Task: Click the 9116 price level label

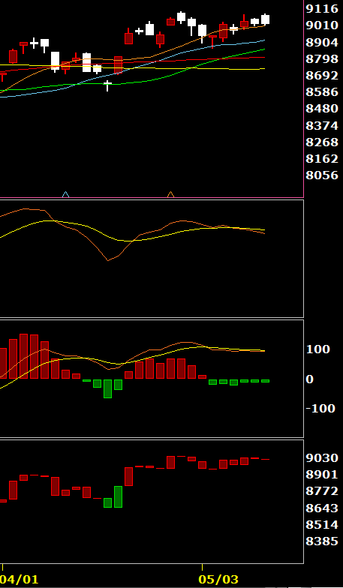Action: click(322, 9)
